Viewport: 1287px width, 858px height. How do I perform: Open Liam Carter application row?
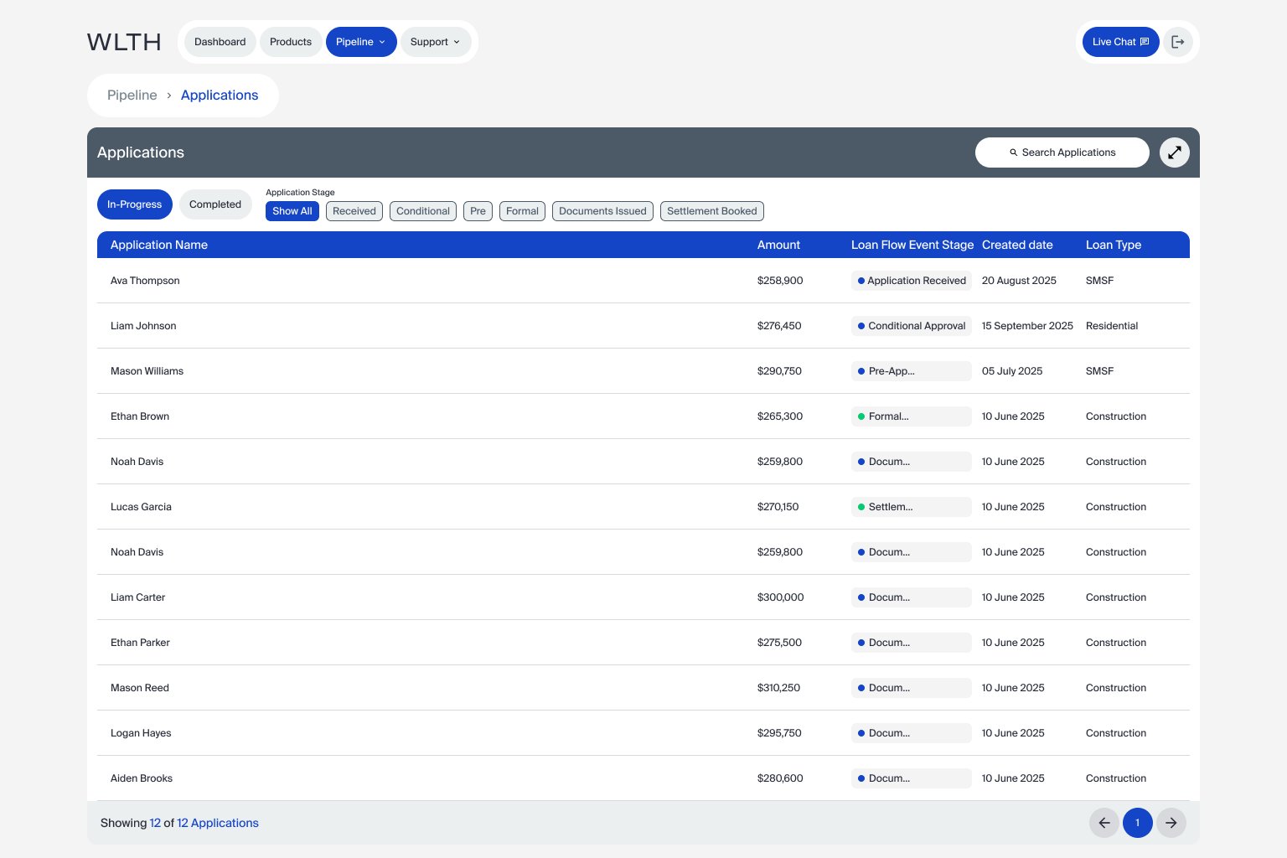(643, 597)
